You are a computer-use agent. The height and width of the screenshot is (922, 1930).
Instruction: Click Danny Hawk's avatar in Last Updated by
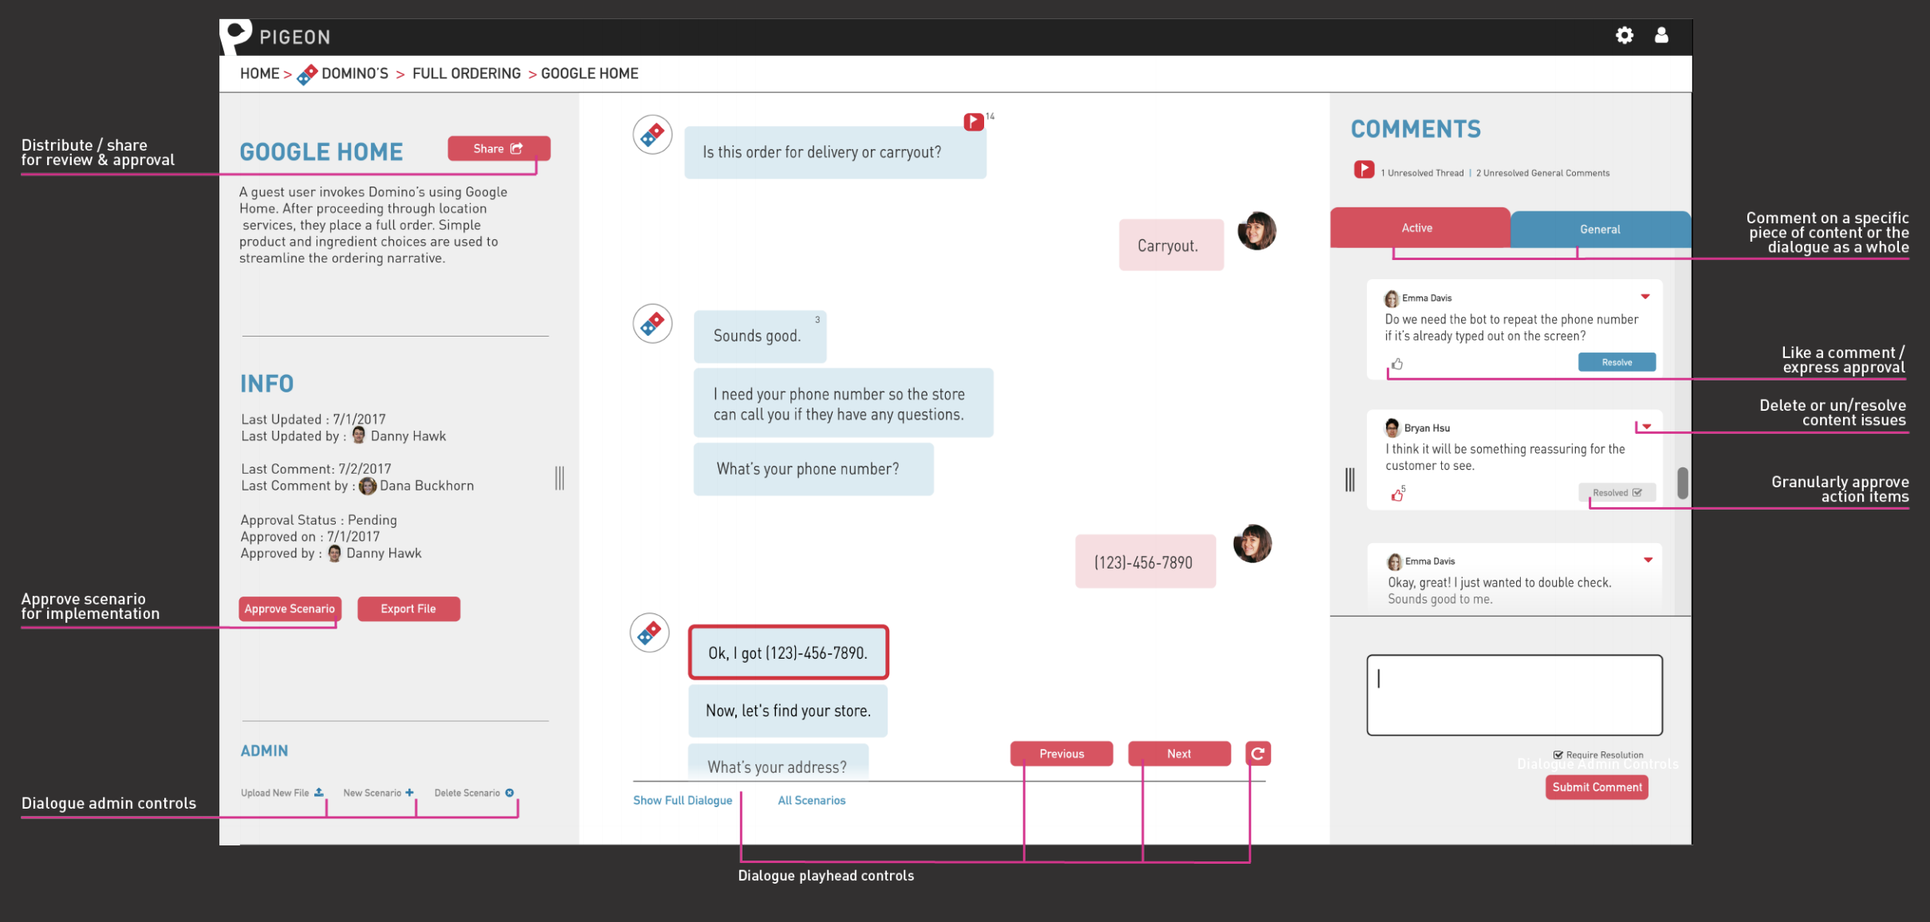tap(359, 435)
